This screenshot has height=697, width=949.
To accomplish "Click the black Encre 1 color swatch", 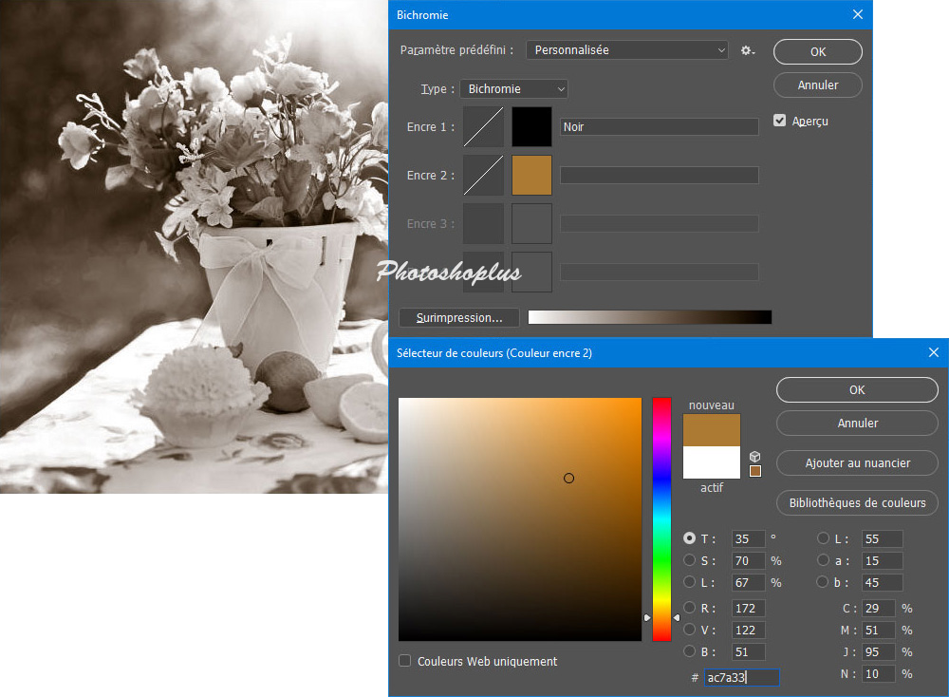I will [531, 126].
